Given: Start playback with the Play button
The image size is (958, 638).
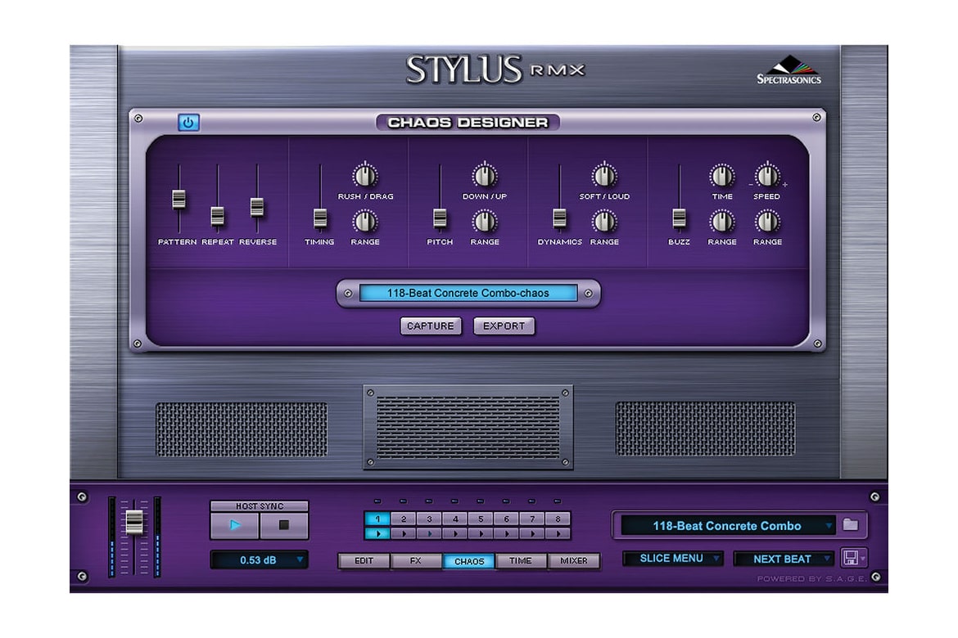Looking at the screenshot, I should coord(235,525).
